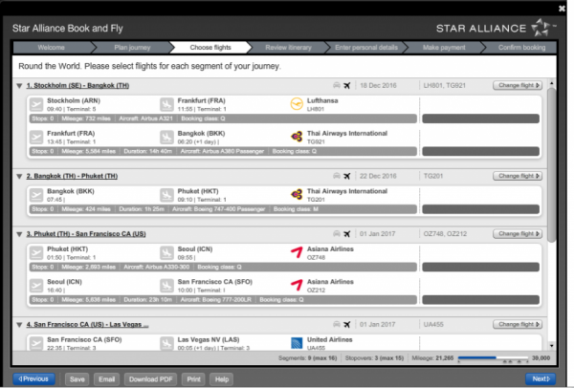This screenshot has height=388, width=574.
Task: Change flight for San Francisco - Las Vegas segment
Action: pos(518,324)
